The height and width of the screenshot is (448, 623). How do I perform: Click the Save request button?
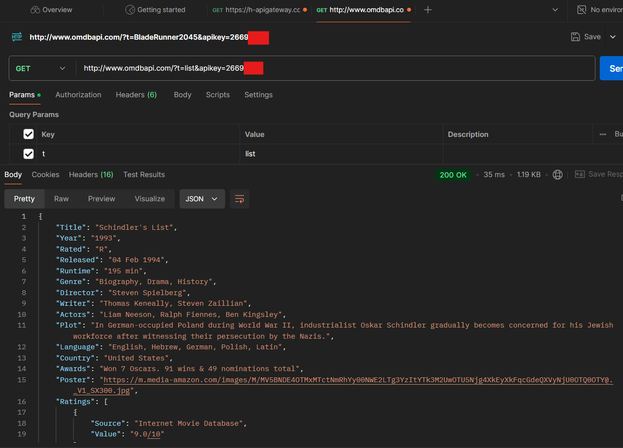click(586, 37)
